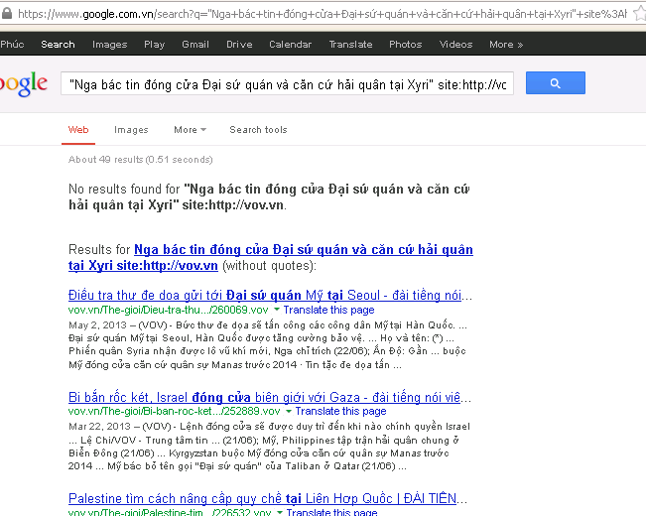Open More » in the black Google bar
Screen dimensions: 646x516
coord(506,44)
